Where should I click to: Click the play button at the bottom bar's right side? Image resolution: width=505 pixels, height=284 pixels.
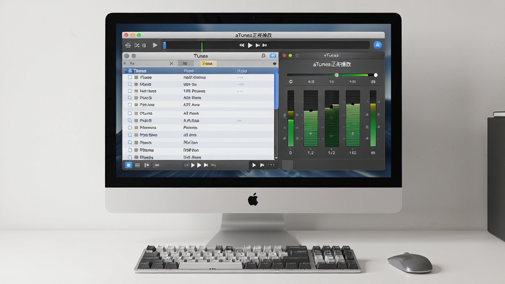point(254,165)
